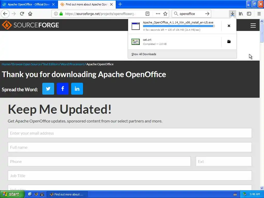Follow the Browse Open Source breadcrumb
The width and height of the screenshot is (264, 198).
click(x=26, y=64)
